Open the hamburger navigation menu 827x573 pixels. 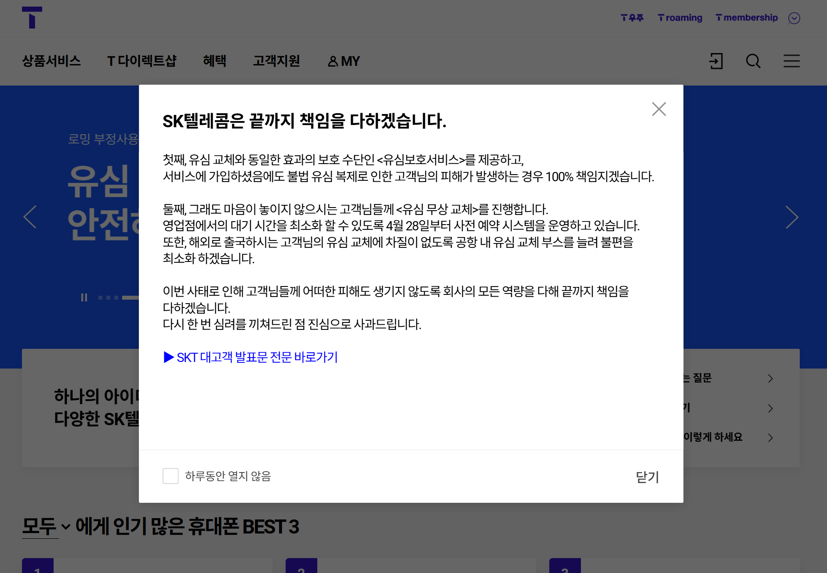tap(791, 61)
